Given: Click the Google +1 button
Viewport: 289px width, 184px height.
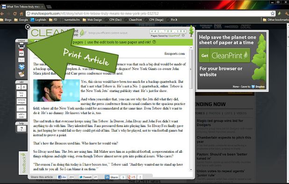Looking at the screenshot, I should (x=131, y=177).
